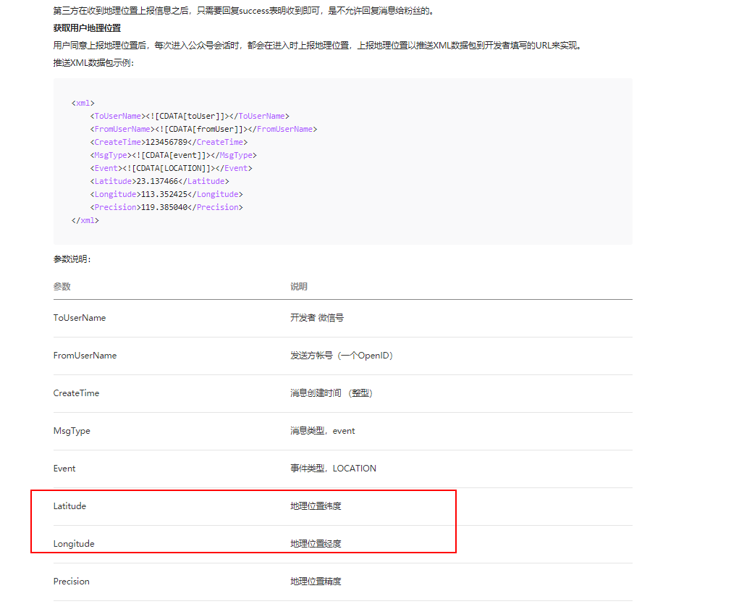The height and width of the screenshot is (604, 752).
Task: Click the 消息类型，event cell
Action: [322, 431]
